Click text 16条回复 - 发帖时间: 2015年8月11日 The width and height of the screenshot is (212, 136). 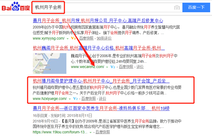[x=62, y=116]
